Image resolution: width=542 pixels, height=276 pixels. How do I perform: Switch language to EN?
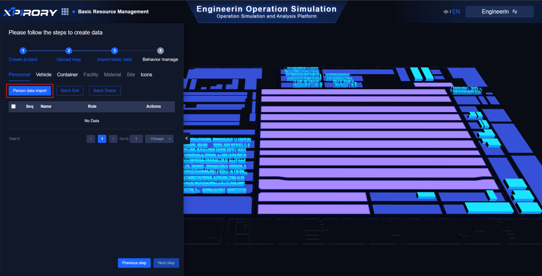coord(456,12)
